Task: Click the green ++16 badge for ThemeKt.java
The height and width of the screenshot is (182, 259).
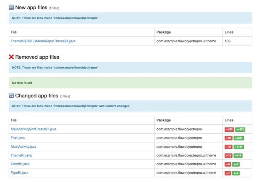Action: click(238, 156)
